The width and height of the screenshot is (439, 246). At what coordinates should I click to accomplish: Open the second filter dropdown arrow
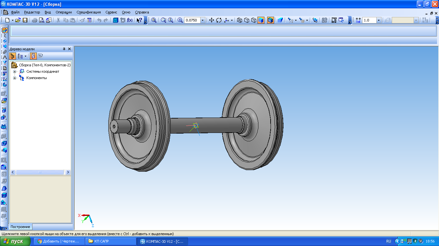point(307,20)
